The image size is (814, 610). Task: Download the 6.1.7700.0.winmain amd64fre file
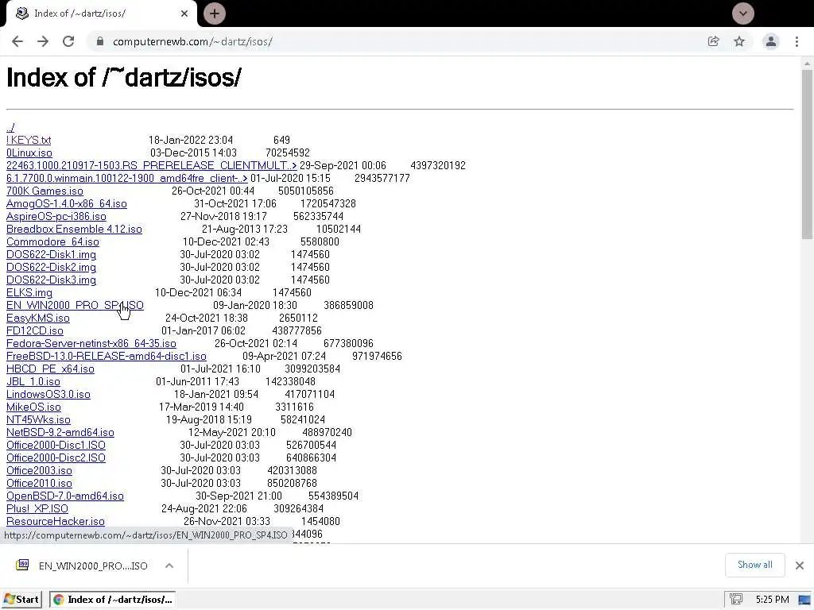tap(127, 179)
